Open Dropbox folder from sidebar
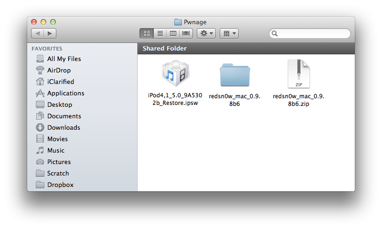The width and height of the screenshot is (382, 229). (x=60, y=185)
